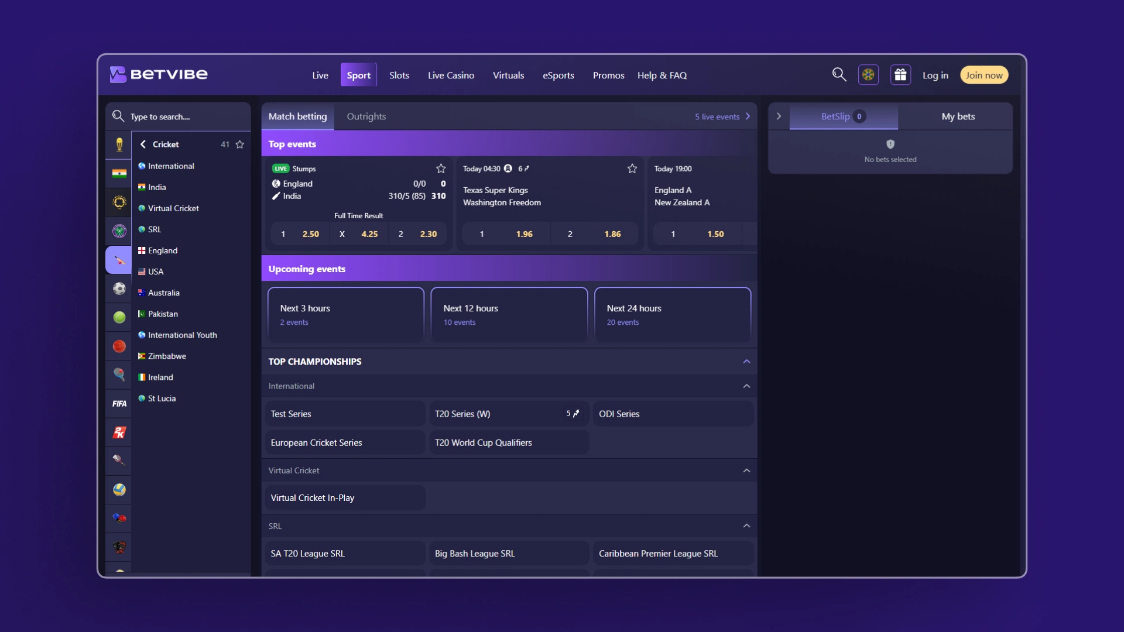The width and height of the screenshot is (1124, 632).
Task: Click the search icon in the sidebar search box
Action: 118,116
